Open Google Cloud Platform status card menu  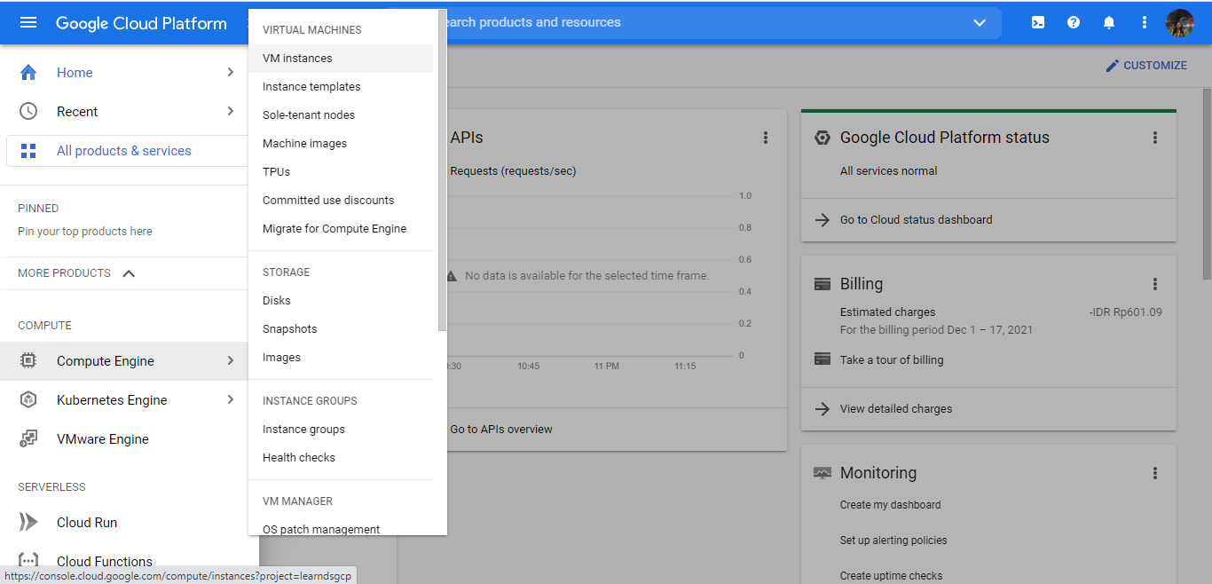1155,138
